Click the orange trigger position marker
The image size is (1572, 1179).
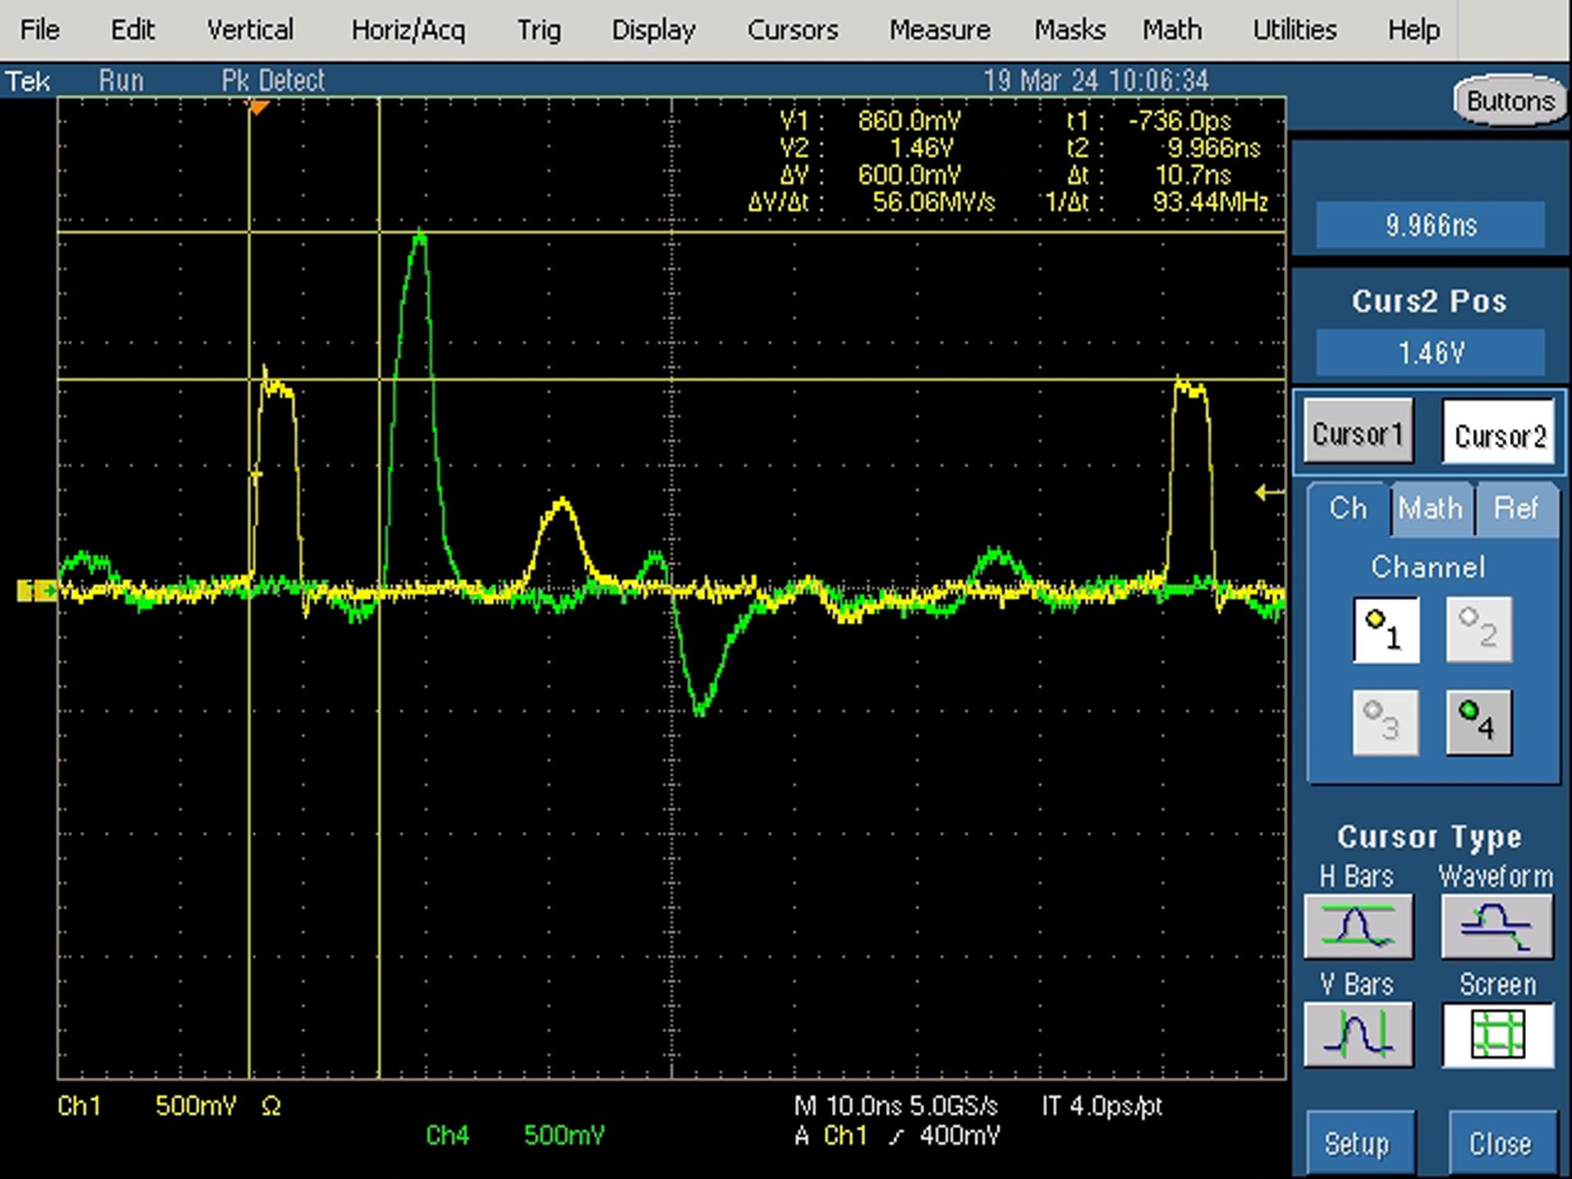point(259,107)
